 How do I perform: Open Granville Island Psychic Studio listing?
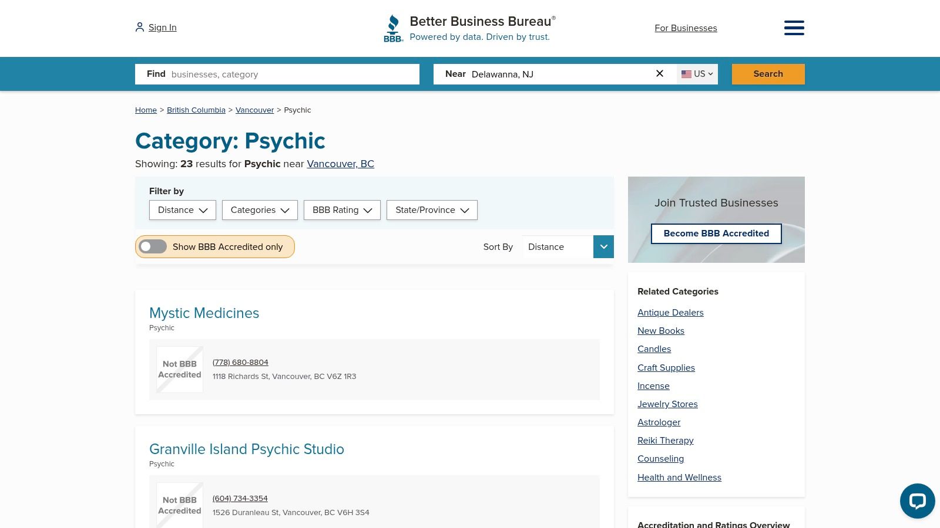coord(247,449)
